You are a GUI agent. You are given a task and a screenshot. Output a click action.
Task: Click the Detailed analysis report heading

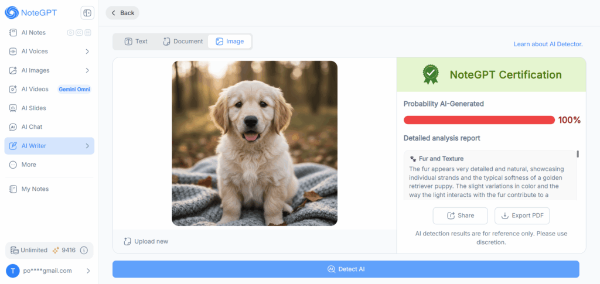pyautogui.click(x=442, y=138)
